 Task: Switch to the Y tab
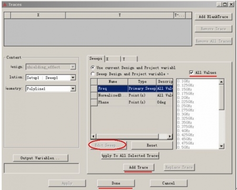click(129, 59)
